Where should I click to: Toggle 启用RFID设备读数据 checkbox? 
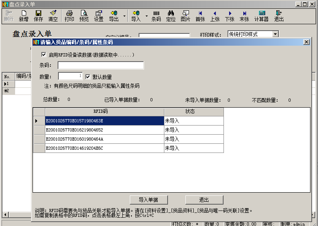pyautogui.click(x=44, y=54)
